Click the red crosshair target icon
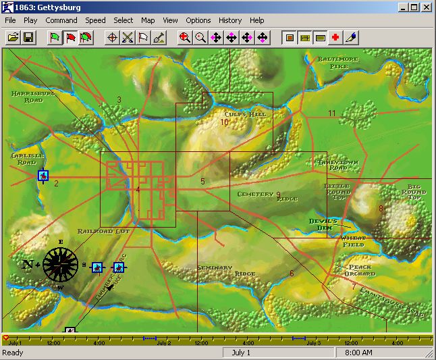The height and width of the screenshot is (360, 436). point(113,38)
